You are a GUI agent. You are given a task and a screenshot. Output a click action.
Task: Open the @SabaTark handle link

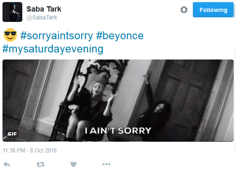click(x=42, y=17)
